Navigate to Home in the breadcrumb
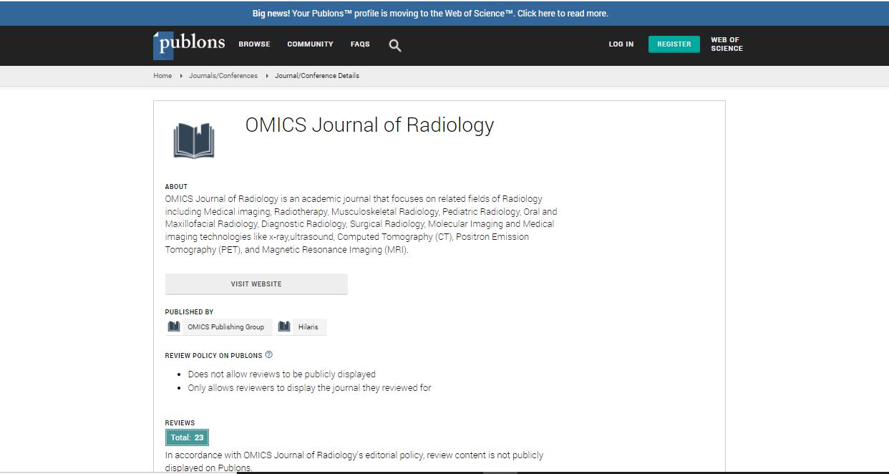The image size is (889, 474). click(162, 76)
